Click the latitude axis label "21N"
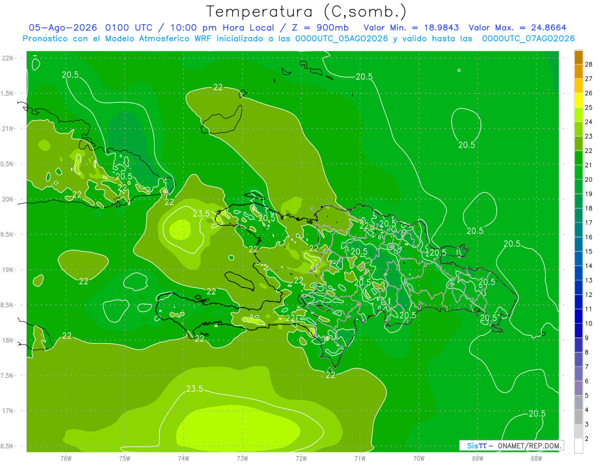 click(8, 128)
